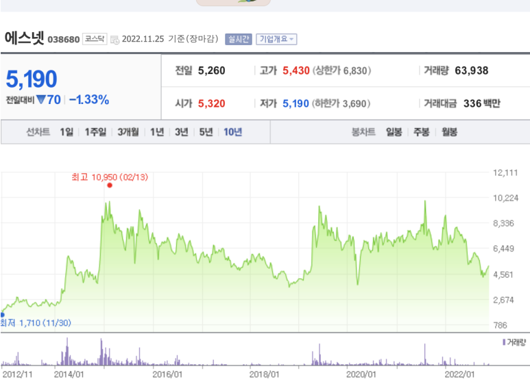Click the 최고 10,950 (02/13) label
Screen dimensions: 530x384
110,177
